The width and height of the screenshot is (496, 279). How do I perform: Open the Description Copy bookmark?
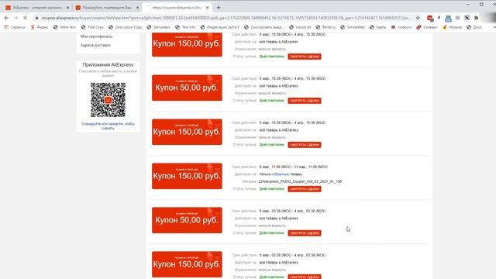pyautogui.click(x=126, y=27)
